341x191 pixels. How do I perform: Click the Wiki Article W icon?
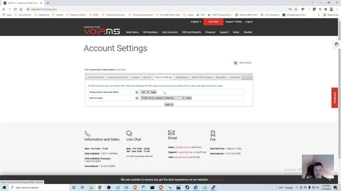coord(236,63)
